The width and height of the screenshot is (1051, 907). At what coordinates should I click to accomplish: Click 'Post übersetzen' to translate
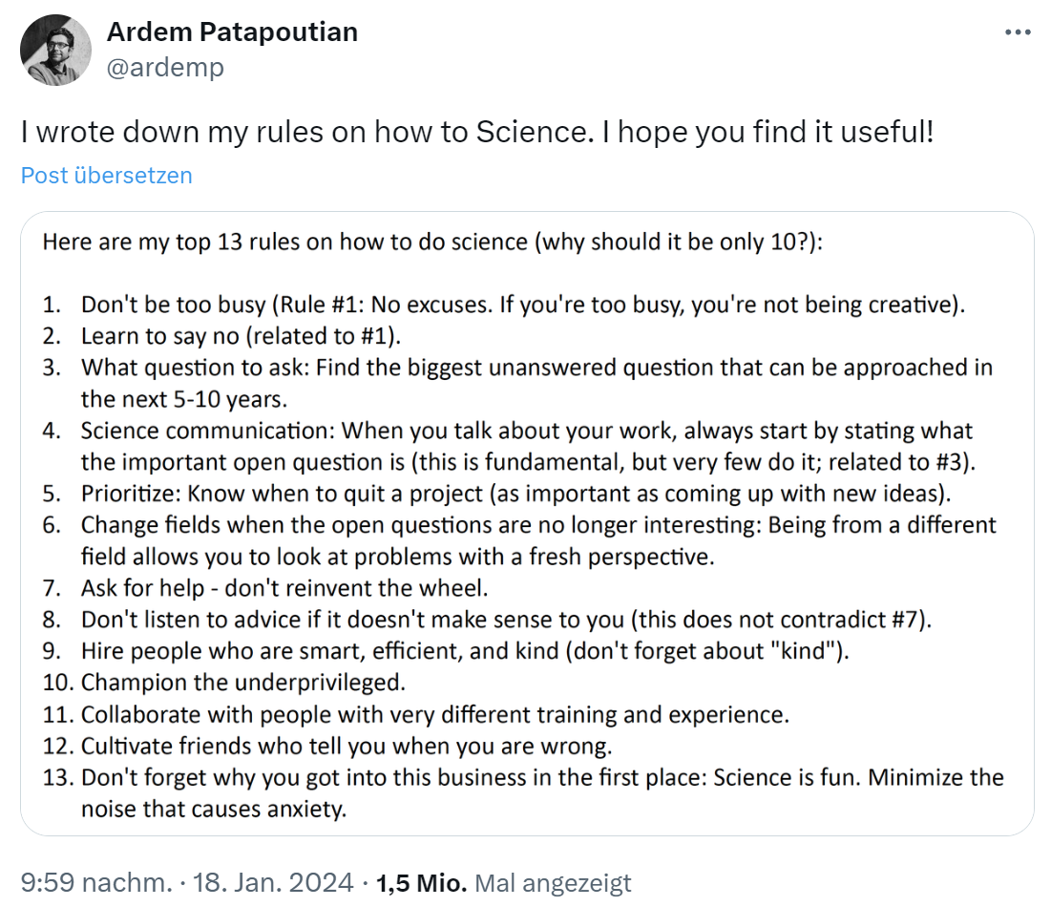click(106, 175)
